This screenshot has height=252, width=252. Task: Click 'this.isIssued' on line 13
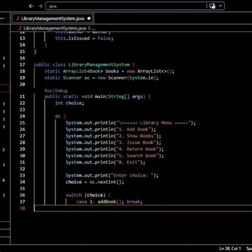72,38
